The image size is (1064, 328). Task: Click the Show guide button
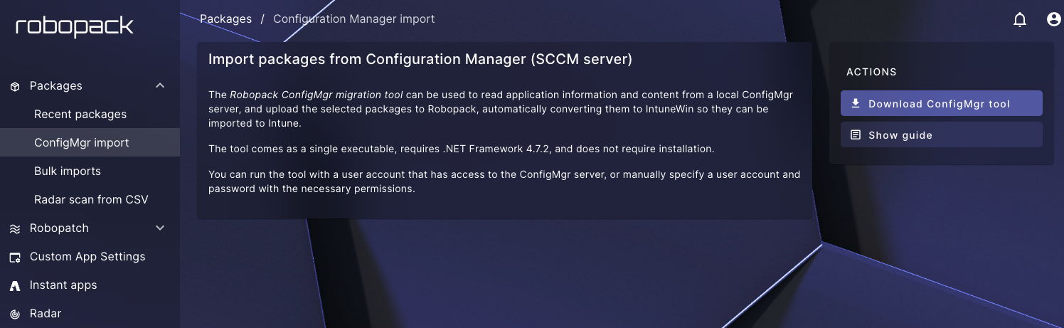pyautogui.click(x=941, y=135)
